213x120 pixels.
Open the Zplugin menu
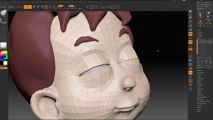click(96, 2)
